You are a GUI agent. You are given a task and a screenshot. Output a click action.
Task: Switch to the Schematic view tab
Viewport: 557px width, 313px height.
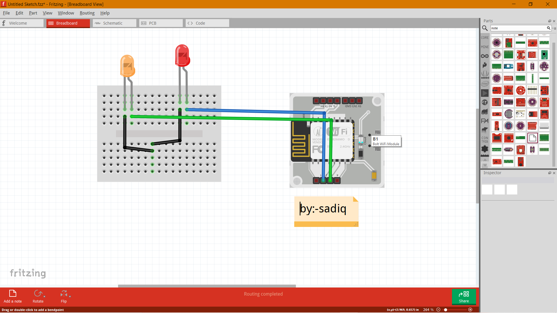coord(114,23)
